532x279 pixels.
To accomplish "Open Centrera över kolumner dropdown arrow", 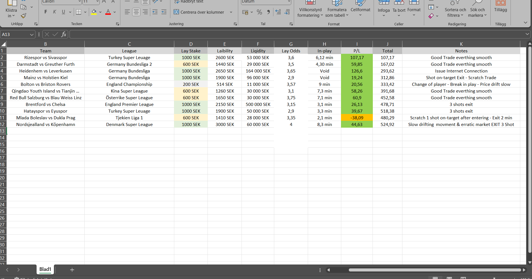I will coord(231,12).
